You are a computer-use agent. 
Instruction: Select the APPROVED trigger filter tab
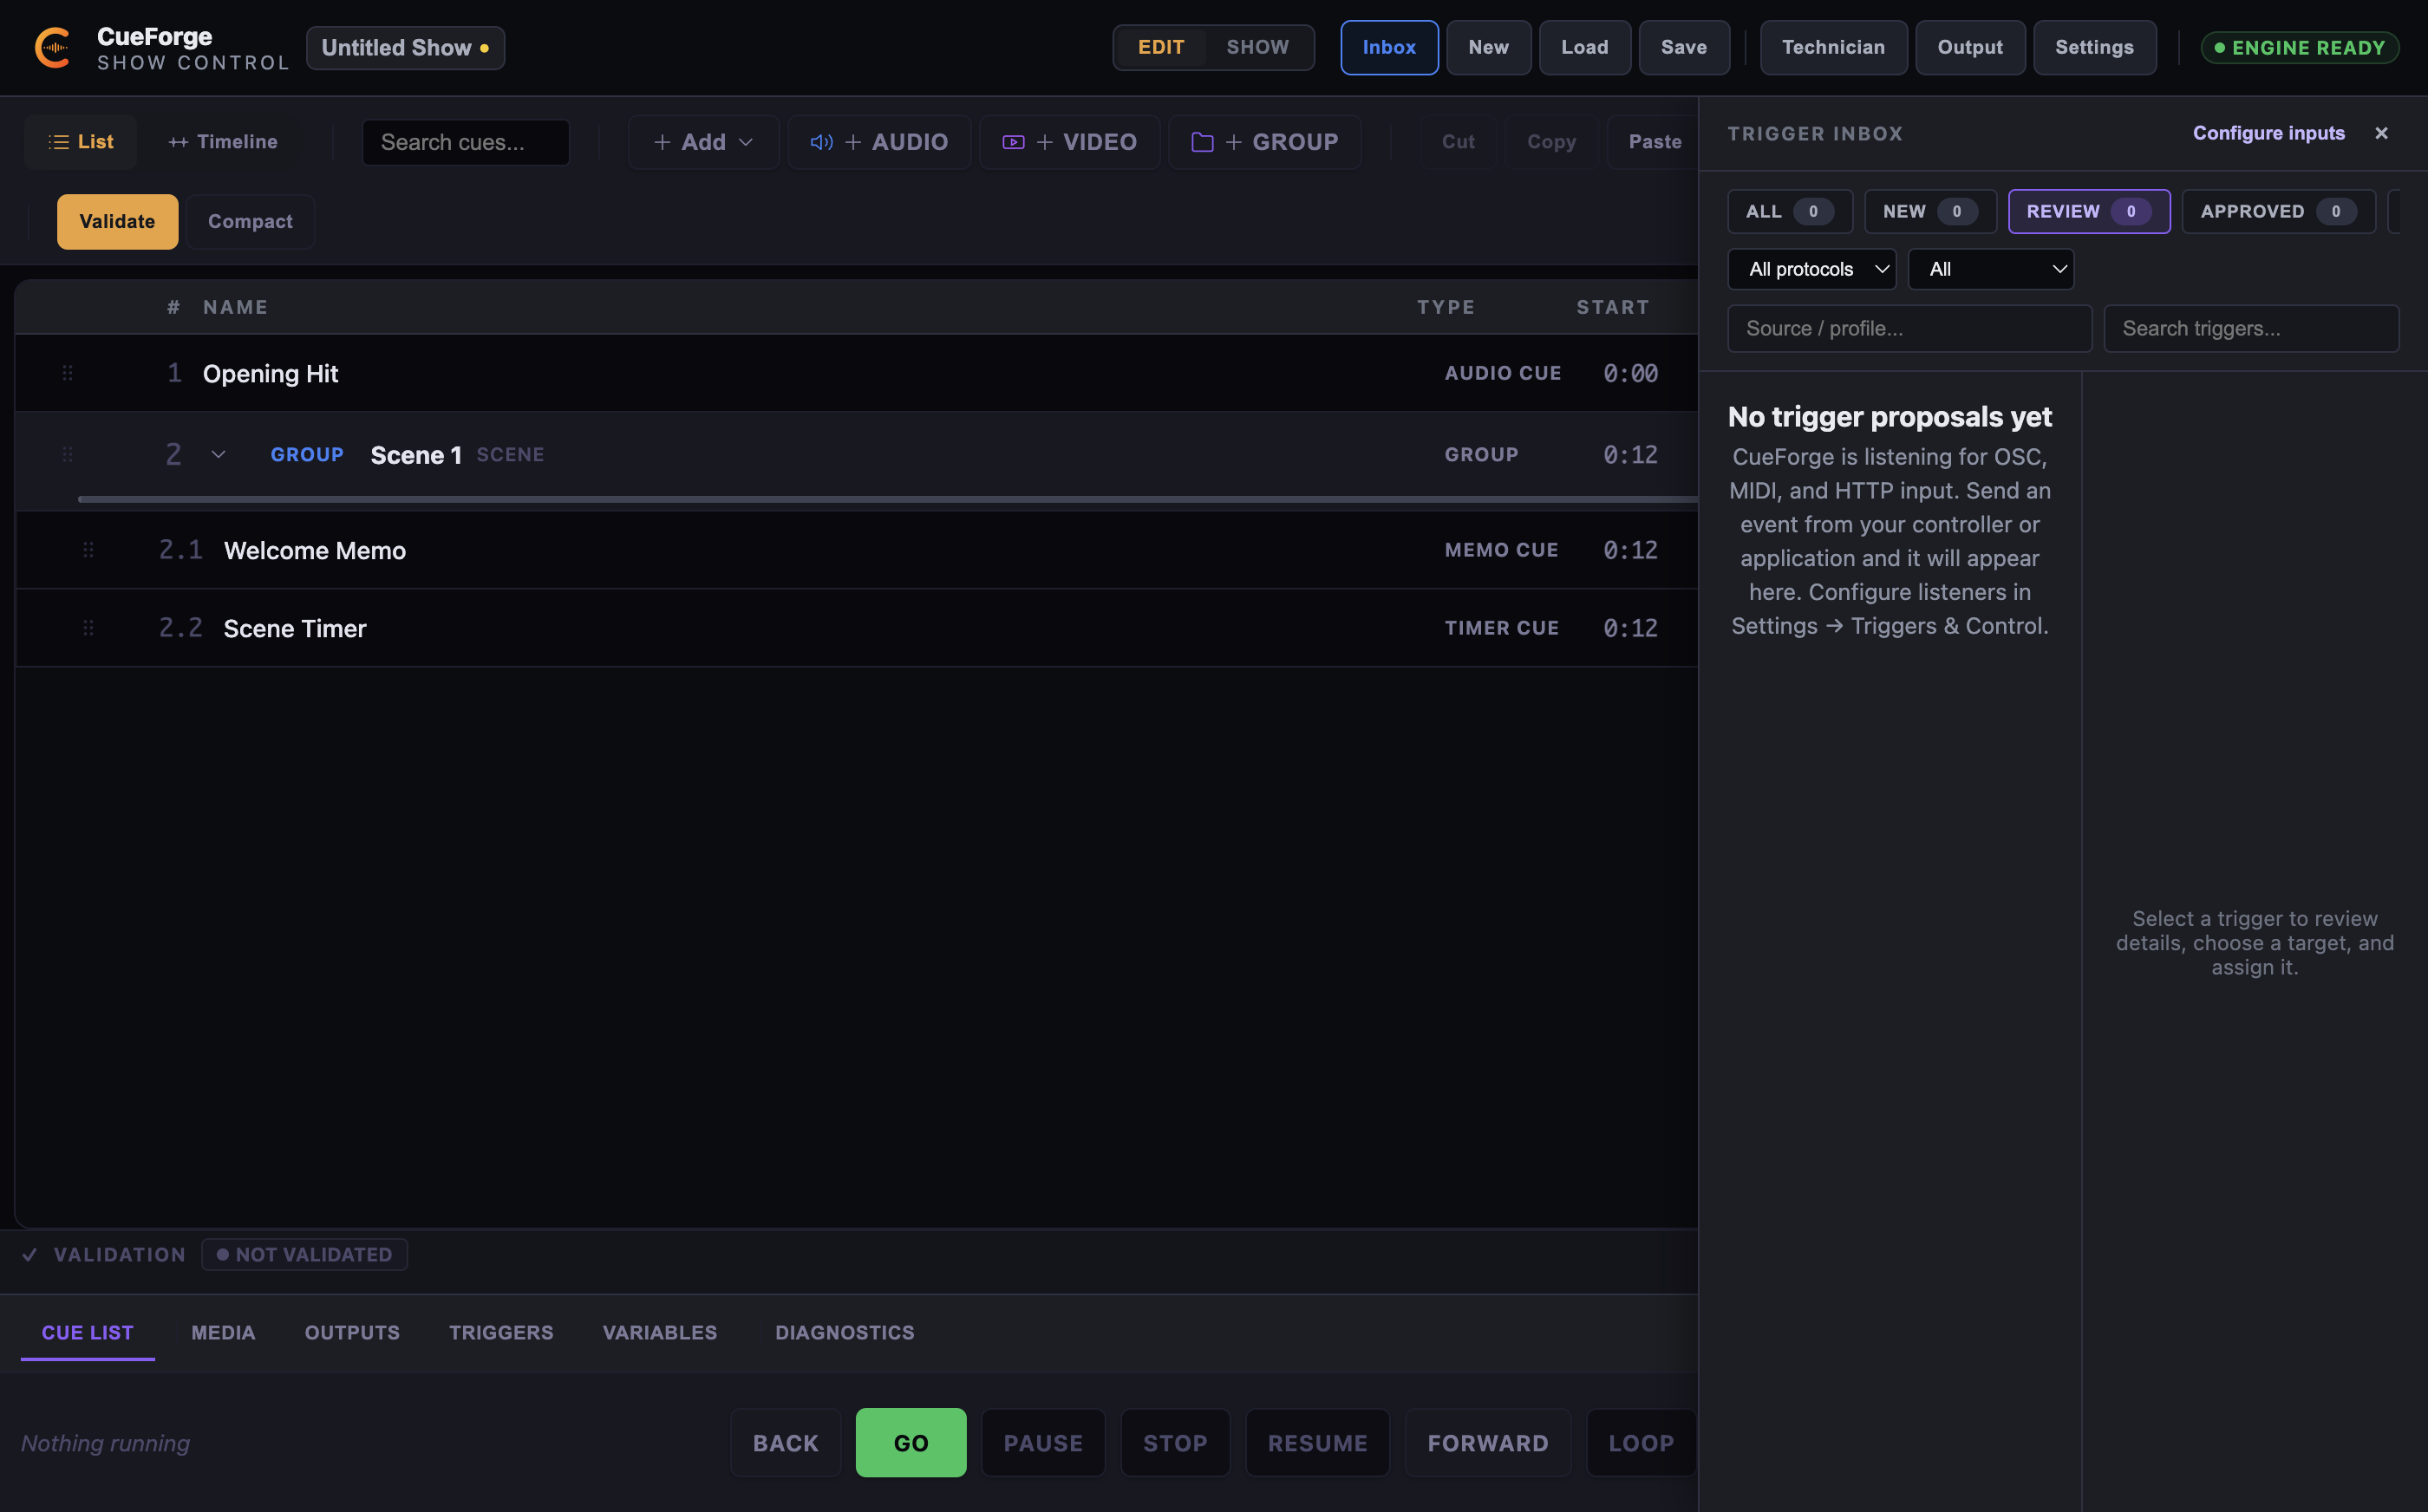tap(2278, 211)
